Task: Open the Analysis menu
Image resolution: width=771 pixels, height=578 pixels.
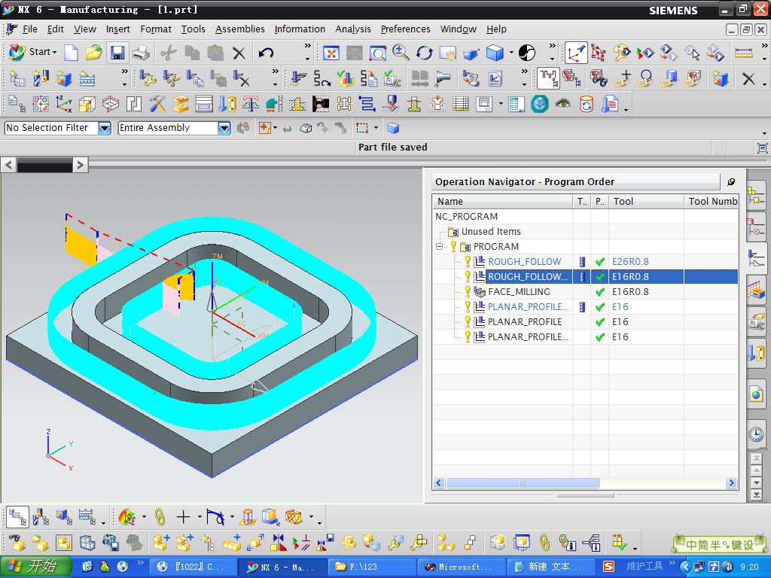Action: (352, 29)
